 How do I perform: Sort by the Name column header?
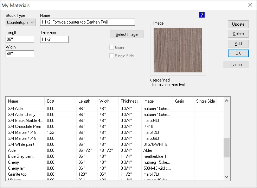pos(25,101)
